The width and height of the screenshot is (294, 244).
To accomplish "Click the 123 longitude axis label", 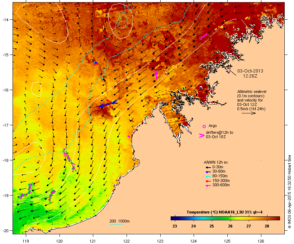I will [160, 241].
